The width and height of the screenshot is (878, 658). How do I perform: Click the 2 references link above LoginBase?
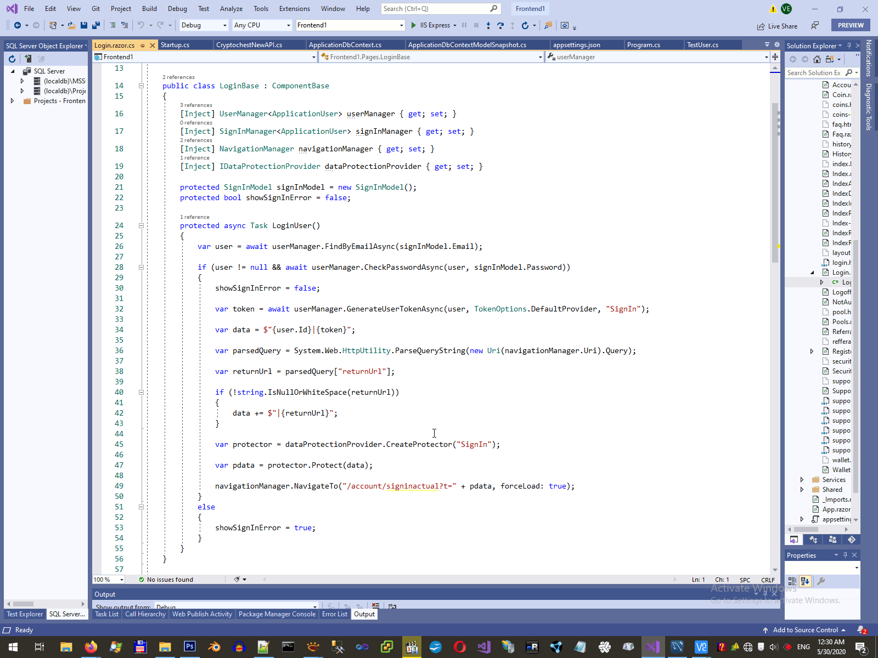(x=178, y=77)
